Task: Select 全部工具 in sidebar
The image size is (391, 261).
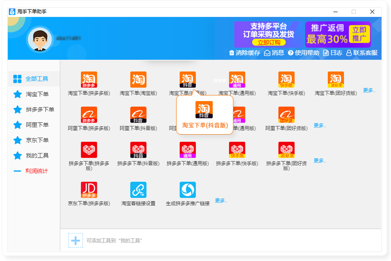Action: point(34,79)
